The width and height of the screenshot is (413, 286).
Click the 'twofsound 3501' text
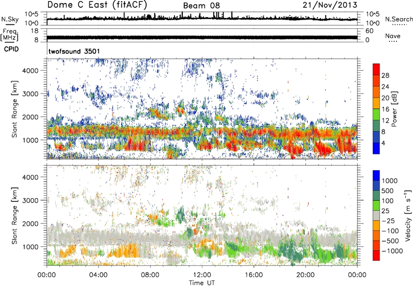tap(74, 51)
